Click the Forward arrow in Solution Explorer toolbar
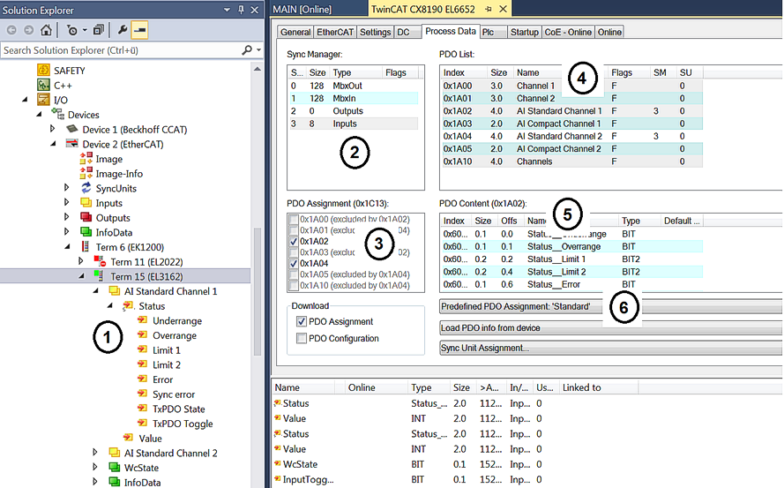The width and height of the screenshot is (784, 488). (x=28, y=30)
